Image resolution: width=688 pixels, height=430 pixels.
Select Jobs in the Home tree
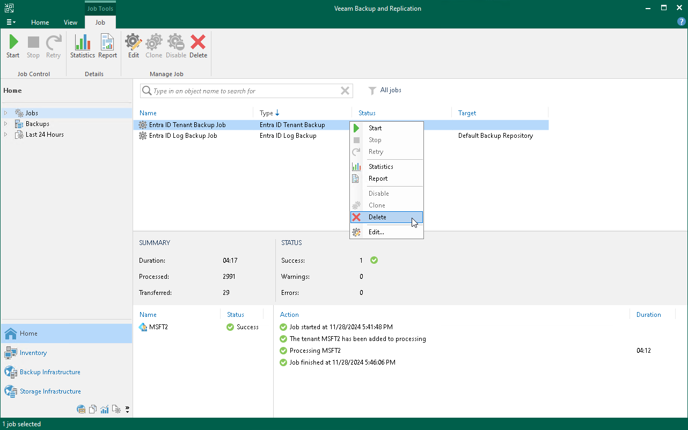[32, 113]
